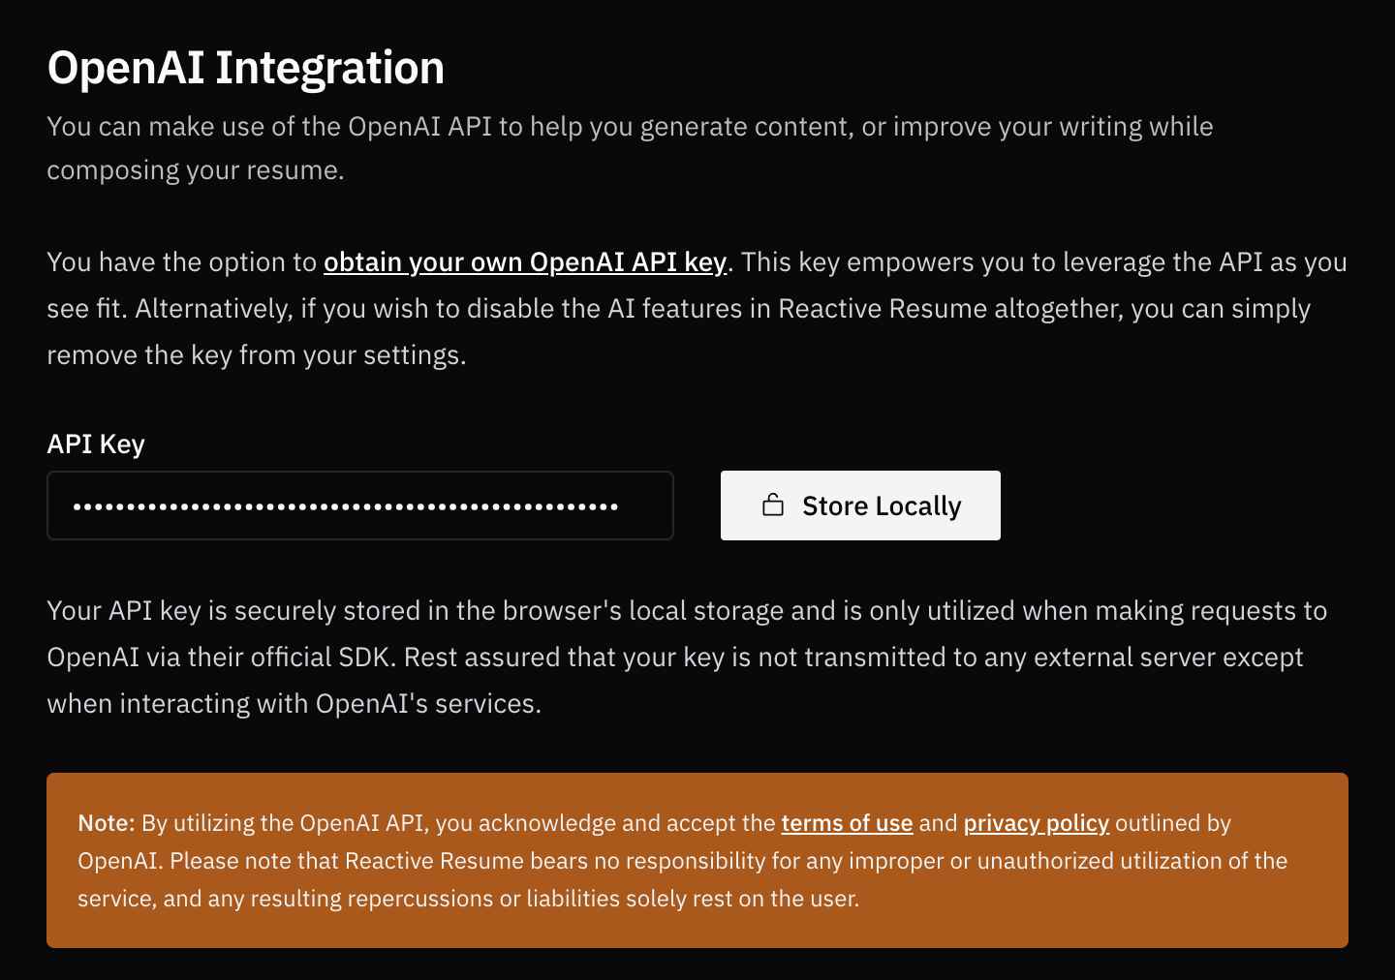Screen dimensions: 1395x980
Task: Click the paragraph about browser's local storage
Action: [686, 611]
